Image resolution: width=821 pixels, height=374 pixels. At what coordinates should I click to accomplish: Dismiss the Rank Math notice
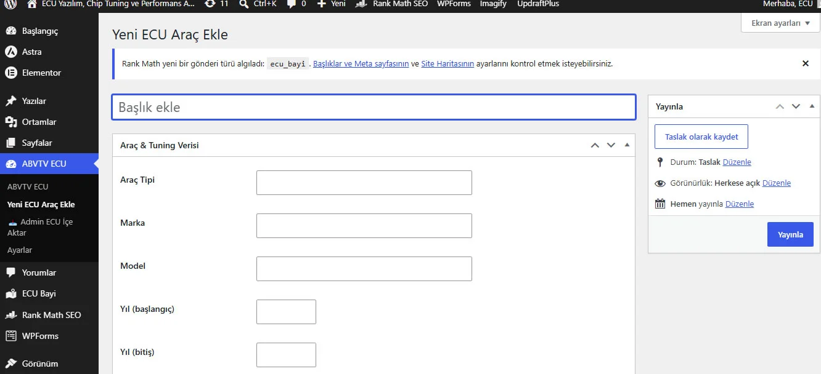click(x=805, y=63)
